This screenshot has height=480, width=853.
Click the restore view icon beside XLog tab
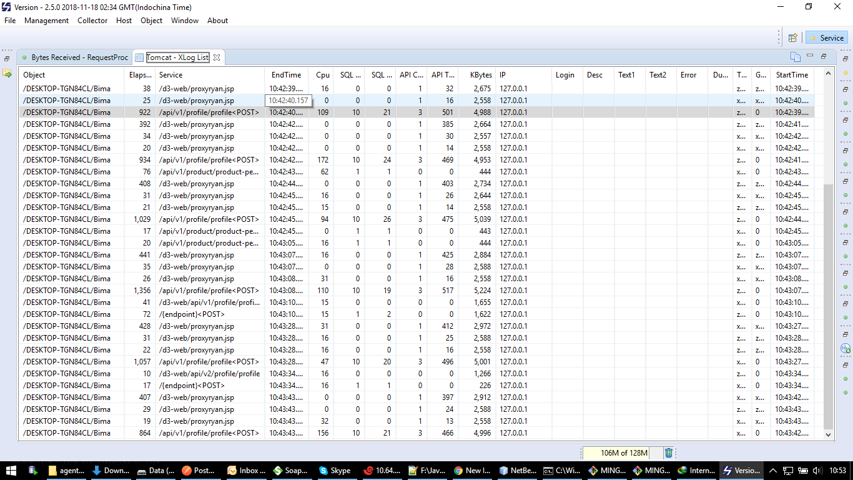(x=824, y=56)
